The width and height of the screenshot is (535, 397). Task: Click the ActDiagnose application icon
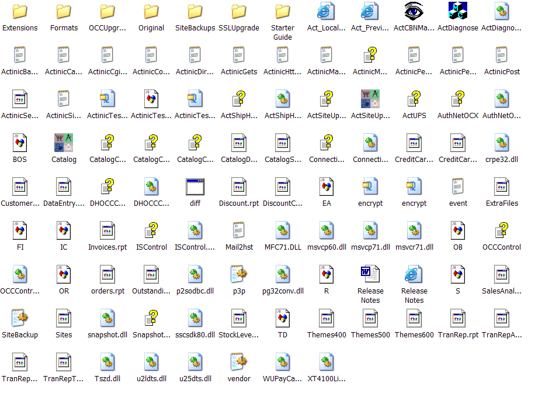458,12
